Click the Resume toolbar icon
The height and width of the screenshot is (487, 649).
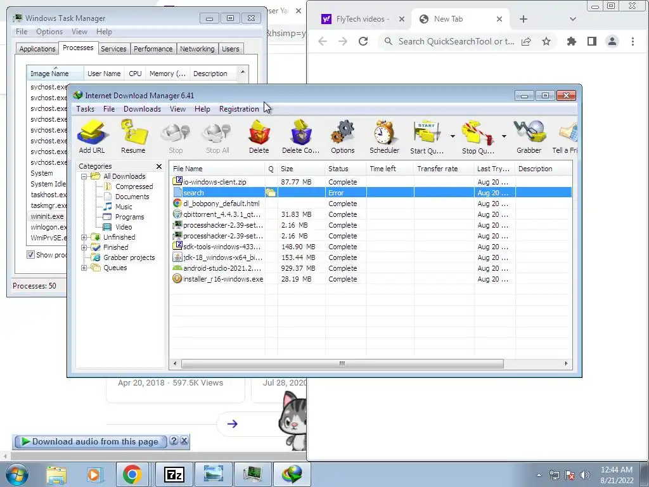133,137
